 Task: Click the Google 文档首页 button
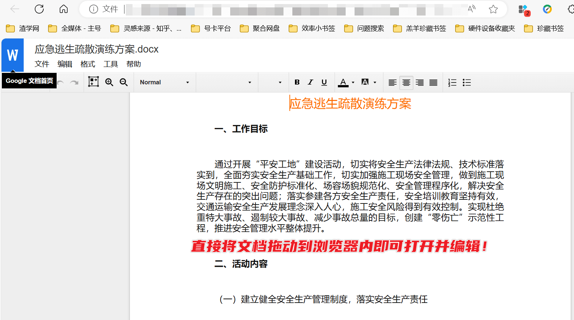tap(12, 55)
